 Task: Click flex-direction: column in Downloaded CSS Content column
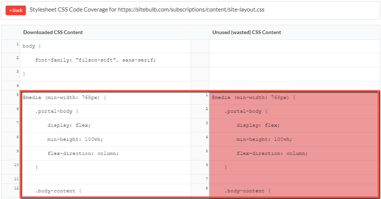[x=83, y=153]
